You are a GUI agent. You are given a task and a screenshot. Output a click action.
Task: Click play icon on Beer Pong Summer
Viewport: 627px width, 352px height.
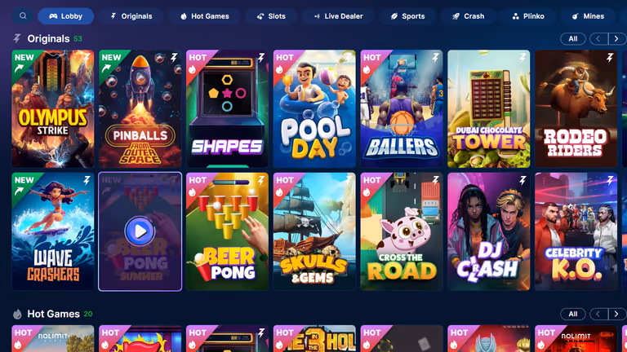tap(140, 231)
